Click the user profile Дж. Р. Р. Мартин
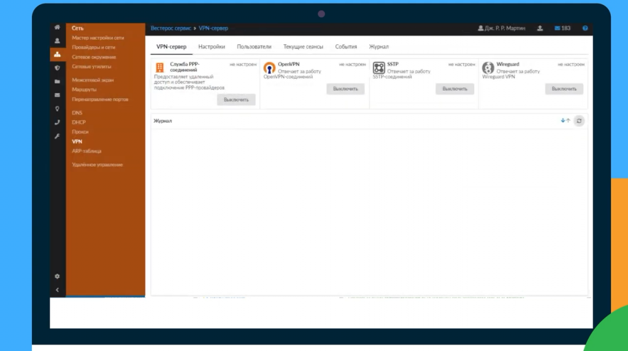Image resolution: width=628 pixels, height=351 pixels. tap(502, 28)
